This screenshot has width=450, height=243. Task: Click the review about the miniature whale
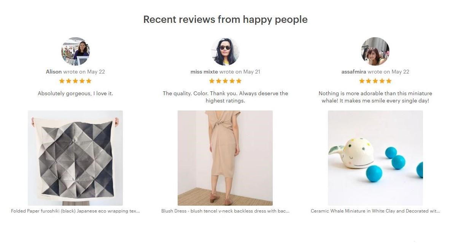point(375,97)
